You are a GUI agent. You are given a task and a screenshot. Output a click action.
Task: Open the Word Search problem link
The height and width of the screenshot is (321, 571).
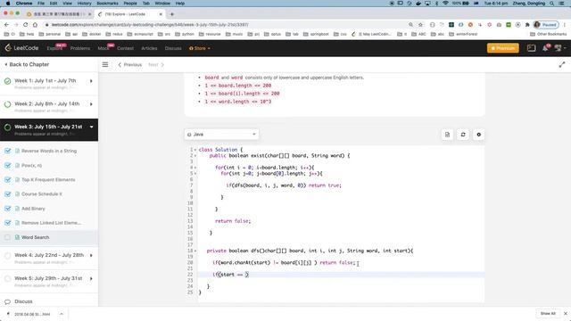[x=36, y=237]
